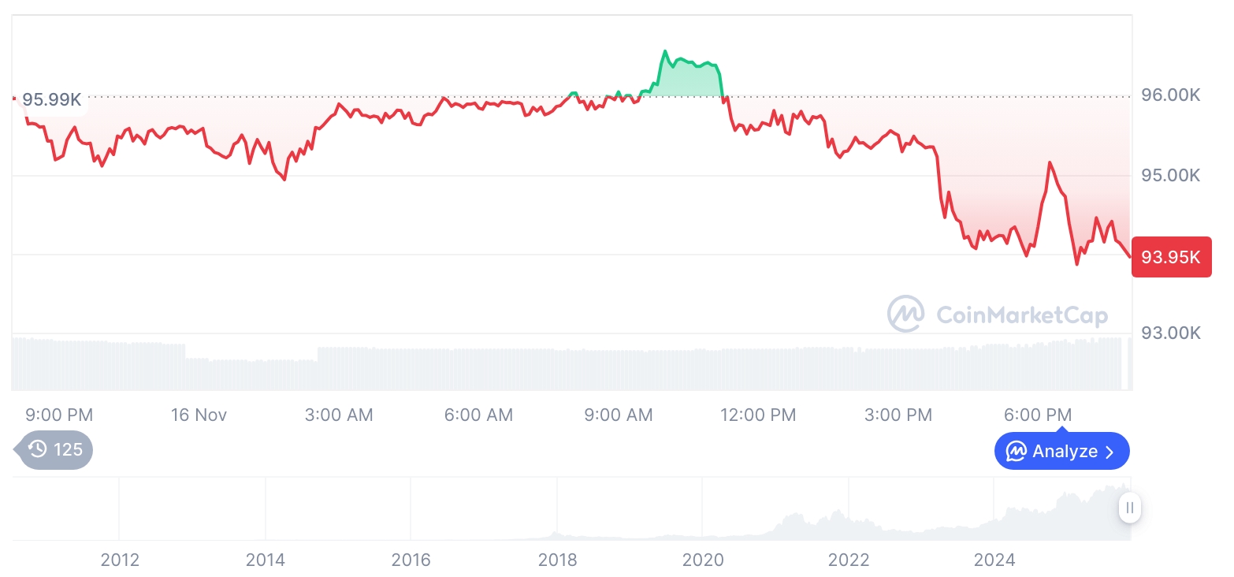Click the 95.99K opening price label
This screenshot has width=1234, height=577.
tap(51, 100)
